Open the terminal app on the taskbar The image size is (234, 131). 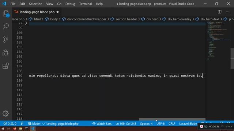(x=27, y=128)
